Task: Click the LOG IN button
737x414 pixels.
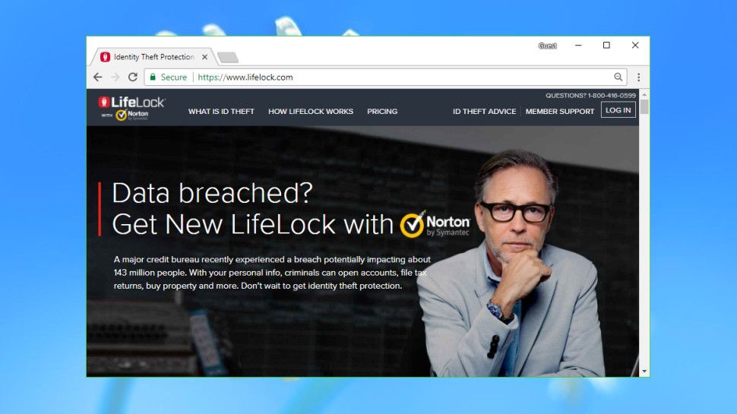Action: point(618,110)
